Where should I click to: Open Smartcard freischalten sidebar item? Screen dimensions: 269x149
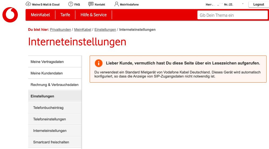point(55,142)
